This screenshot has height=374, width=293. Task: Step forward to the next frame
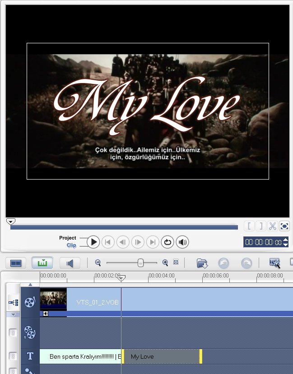point(138,242)
